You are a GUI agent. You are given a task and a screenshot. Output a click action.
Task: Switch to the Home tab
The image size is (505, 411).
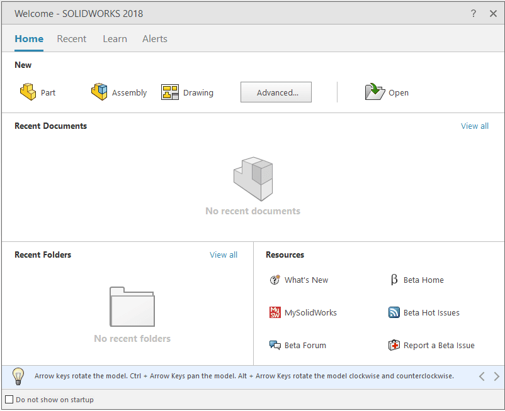point(29,39)
